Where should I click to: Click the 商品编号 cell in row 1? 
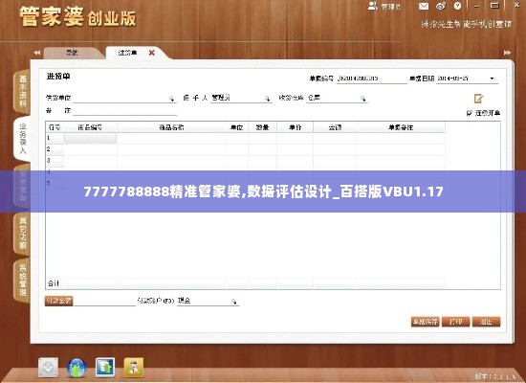click(x=90, y=139)
